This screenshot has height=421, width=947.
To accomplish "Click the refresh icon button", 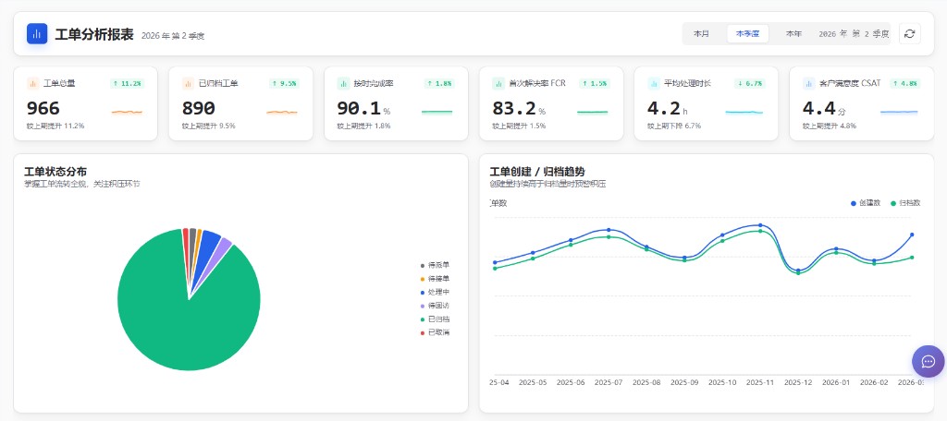I will (x=910, y=34).
